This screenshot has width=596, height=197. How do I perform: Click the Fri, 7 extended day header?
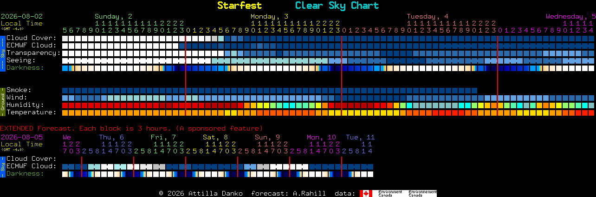coord(163,137)
